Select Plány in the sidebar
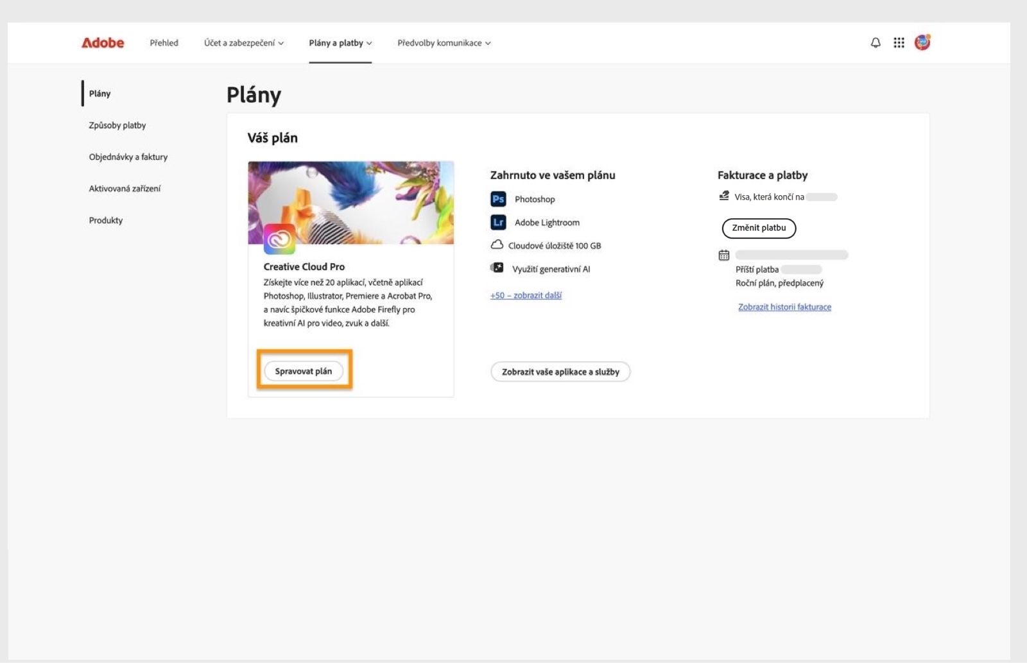 tap(99, 94)
